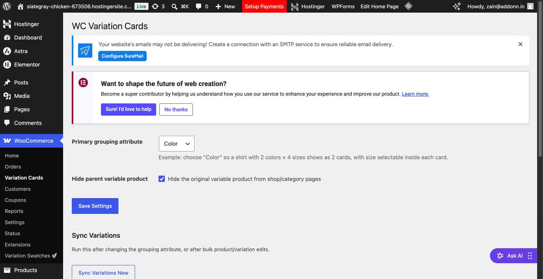Click the Pages icon in sidebar
This screenshot has width=543, height=279.
pyautogui.click(x=7, y=109)
